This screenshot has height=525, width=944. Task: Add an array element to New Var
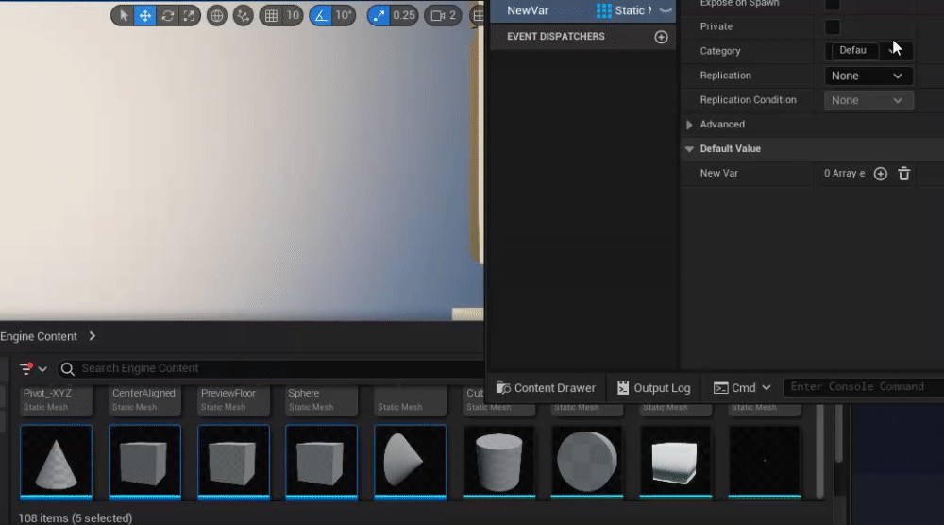pyautogui.click(x=880, y=174)
